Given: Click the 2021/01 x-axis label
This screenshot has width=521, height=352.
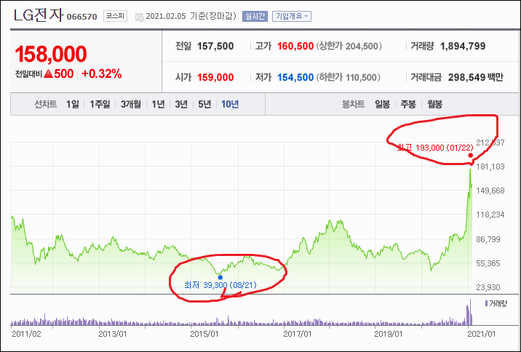Looking at the screenshot, I should tap(481, 334).
